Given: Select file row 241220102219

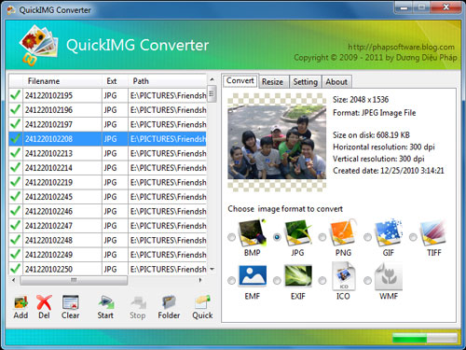Looking at the screenshot, I should [x=108, y=182].
